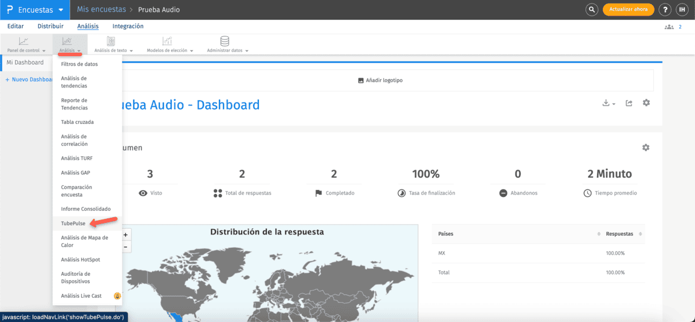
Task: Sort table by Respuestas column
Action: click(620, 234)
